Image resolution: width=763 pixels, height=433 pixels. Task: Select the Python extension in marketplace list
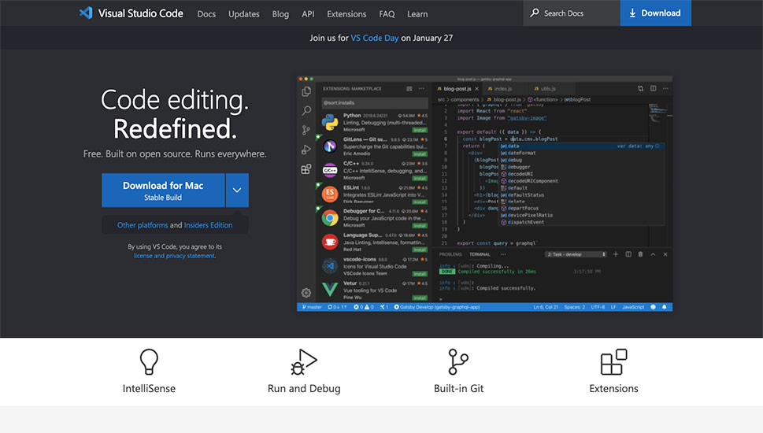point(374,122)
